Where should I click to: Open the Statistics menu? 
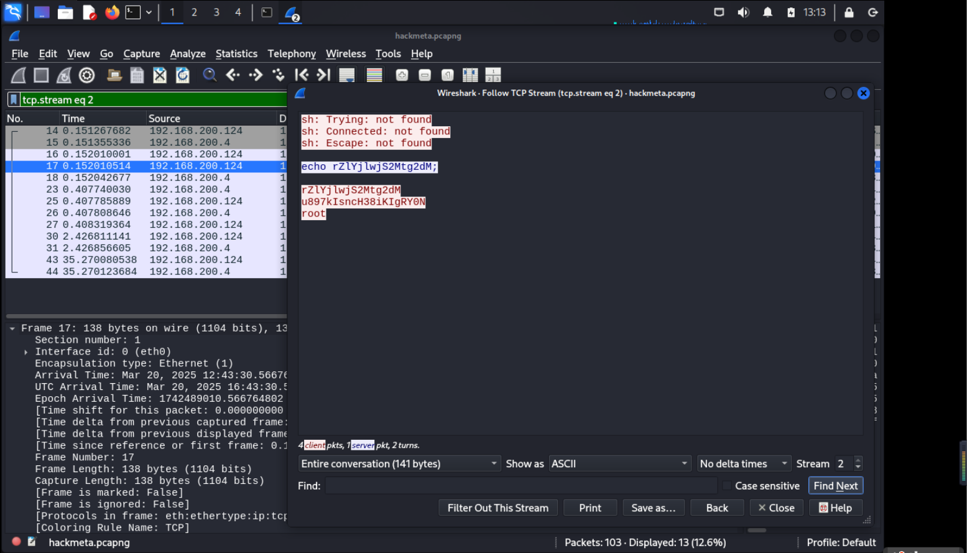coord(236,54)
